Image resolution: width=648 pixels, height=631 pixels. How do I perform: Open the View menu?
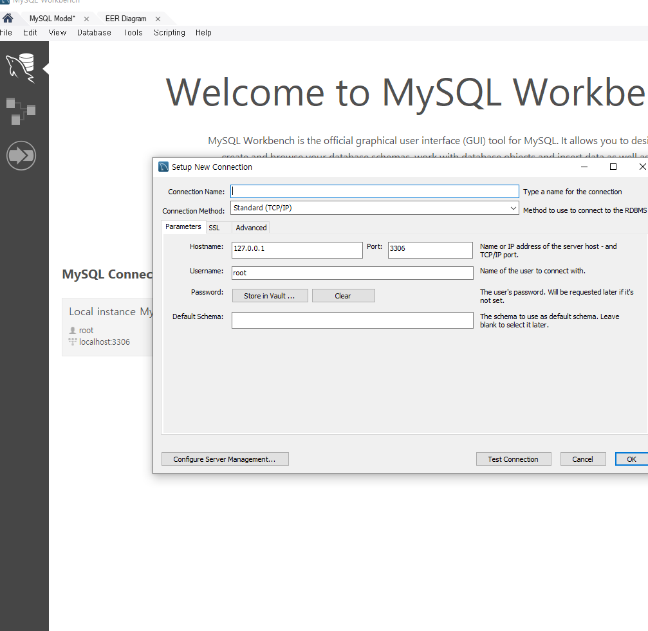[57, 33]
